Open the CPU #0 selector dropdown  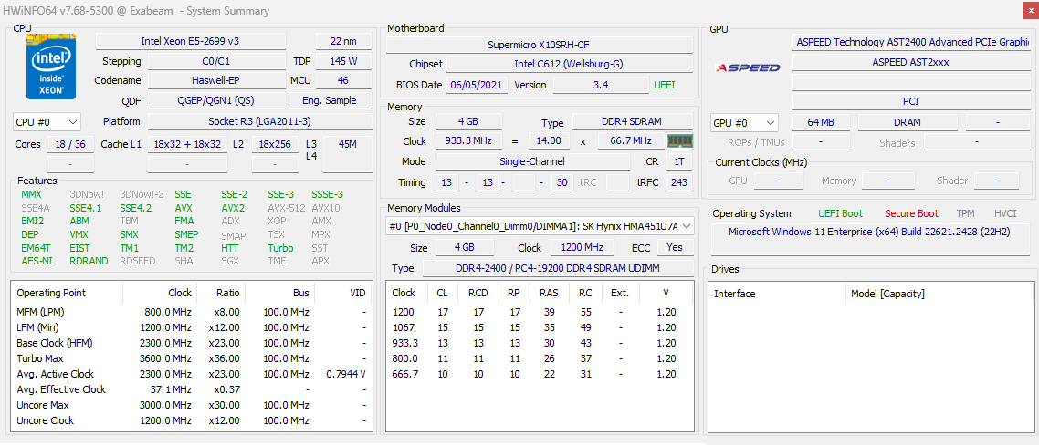pos(47,121)
